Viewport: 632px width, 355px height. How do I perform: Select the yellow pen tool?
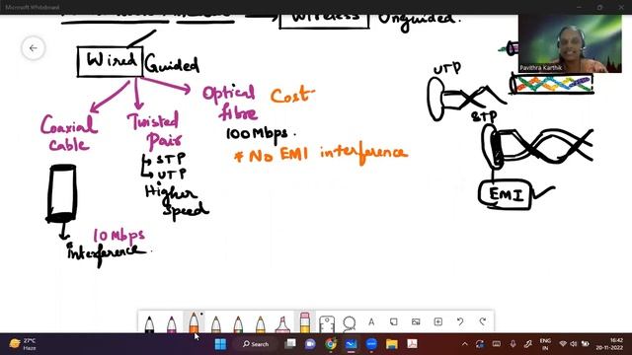click(x=261, y=324)
